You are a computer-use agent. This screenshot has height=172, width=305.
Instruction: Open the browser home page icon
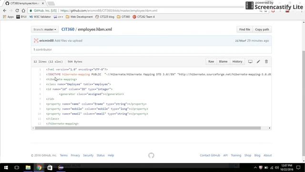coord(23,11)
